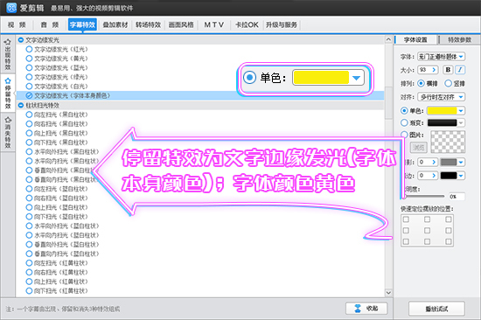The width and height of the screenshot is (481, 320).
Task: Open the stroke black color dropdown
Action: click(461, 176)
